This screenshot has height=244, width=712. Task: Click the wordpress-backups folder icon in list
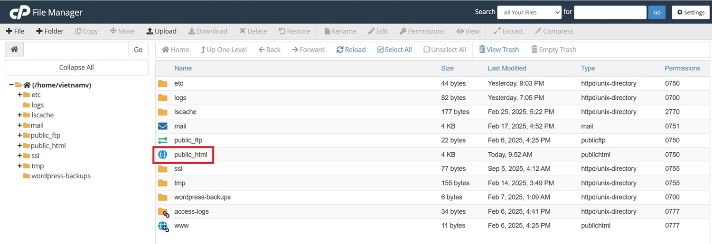coord(163,197)
